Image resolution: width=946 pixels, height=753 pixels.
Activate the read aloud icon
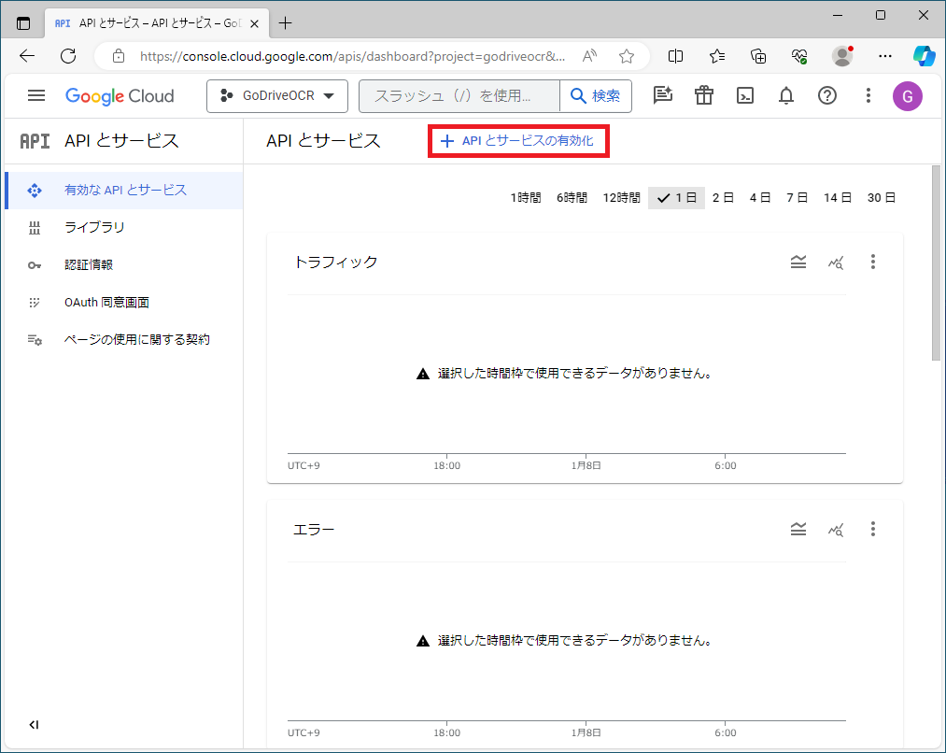[589, 56]
